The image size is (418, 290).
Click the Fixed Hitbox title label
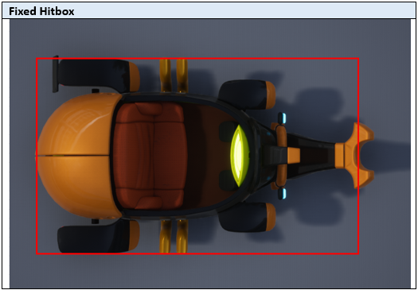41,11
